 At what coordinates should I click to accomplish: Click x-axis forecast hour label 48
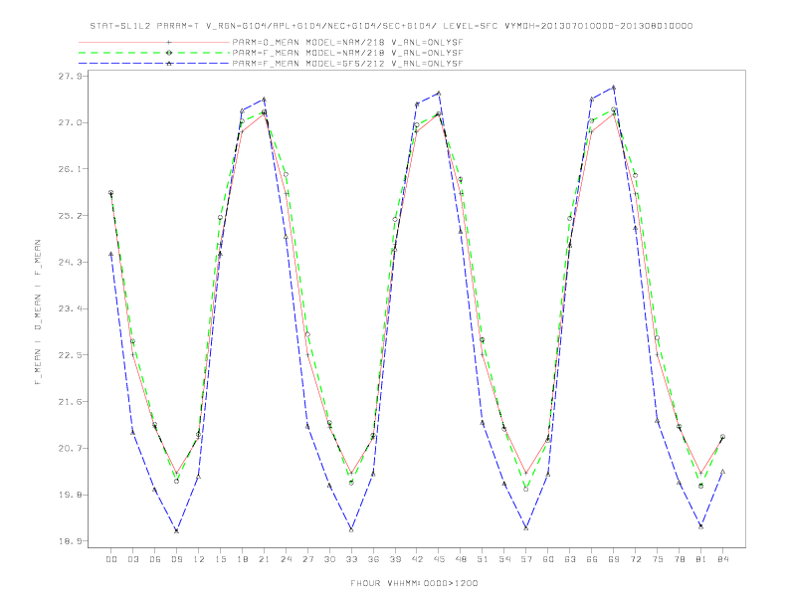click(461, 559)
